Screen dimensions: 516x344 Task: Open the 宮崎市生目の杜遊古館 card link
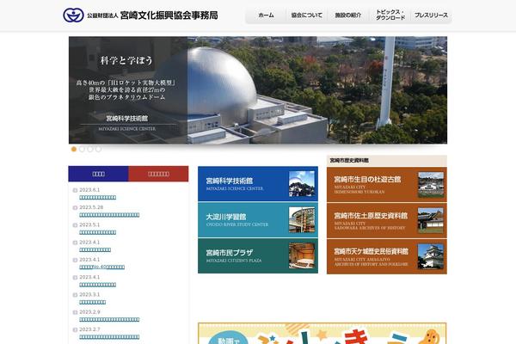(x=387, y=184)
